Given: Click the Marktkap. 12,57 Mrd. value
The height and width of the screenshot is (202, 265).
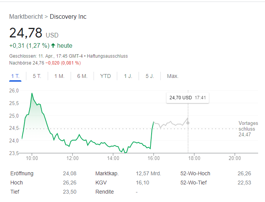Looking at the screenshot, I should [x=149, y=173].
